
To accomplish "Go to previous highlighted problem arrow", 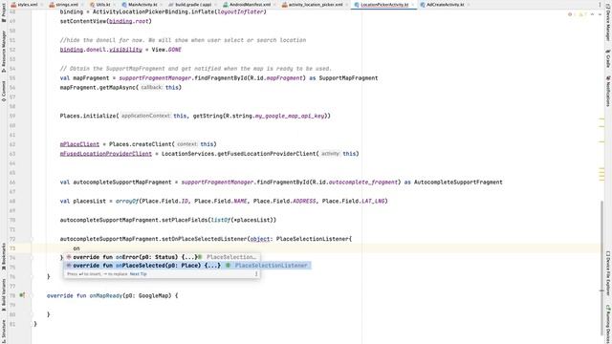I will pos(593,14).
